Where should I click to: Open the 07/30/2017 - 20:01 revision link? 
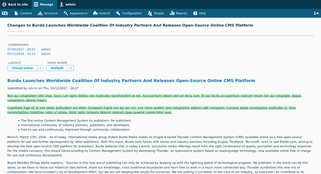tap(21, 49)
